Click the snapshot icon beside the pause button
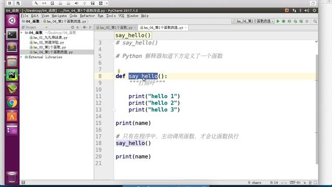332x187 pixels. pyautogui.click(x=18, y=3)
